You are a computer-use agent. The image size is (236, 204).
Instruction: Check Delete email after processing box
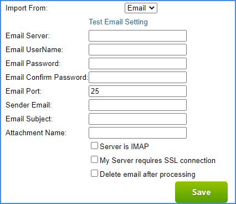coord(94,174)
